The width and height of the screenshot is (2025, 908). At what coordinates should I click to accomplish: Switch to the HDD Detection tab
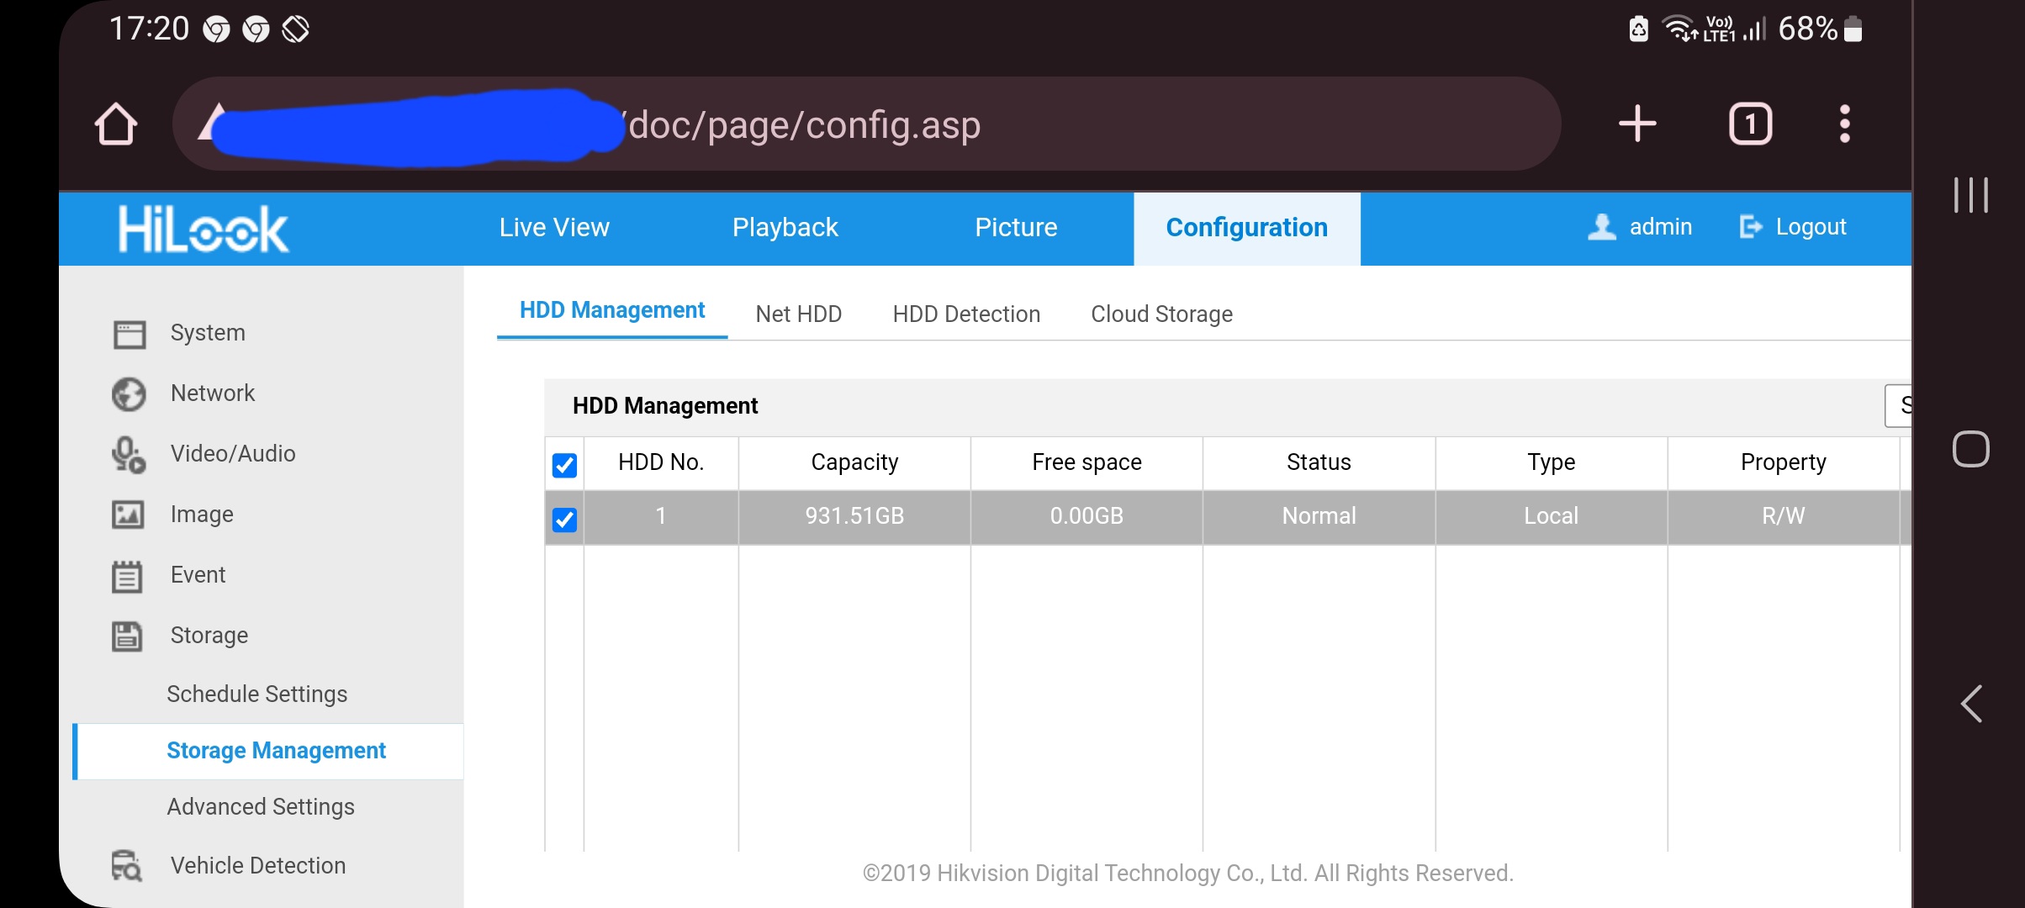click(966, 314)
